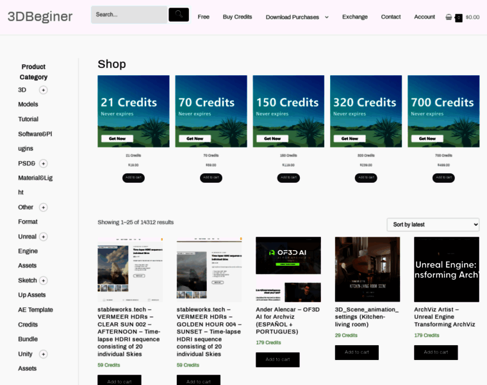Open the Bundle category link
487x385 pixels.
tap(28, 339)
